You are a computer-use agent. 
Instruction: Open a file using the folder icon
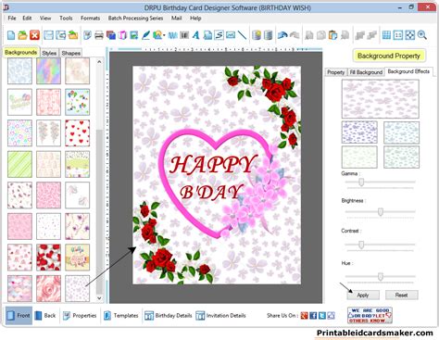click(x=22, y=35)
